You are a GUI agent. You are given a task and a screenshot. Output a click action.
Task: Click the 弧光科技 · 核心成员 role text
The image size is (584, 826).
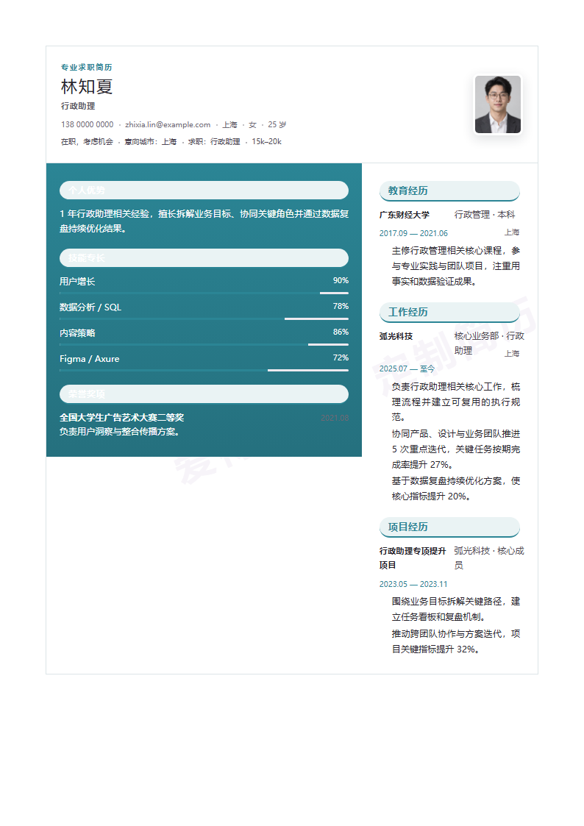tap(488, 558)
